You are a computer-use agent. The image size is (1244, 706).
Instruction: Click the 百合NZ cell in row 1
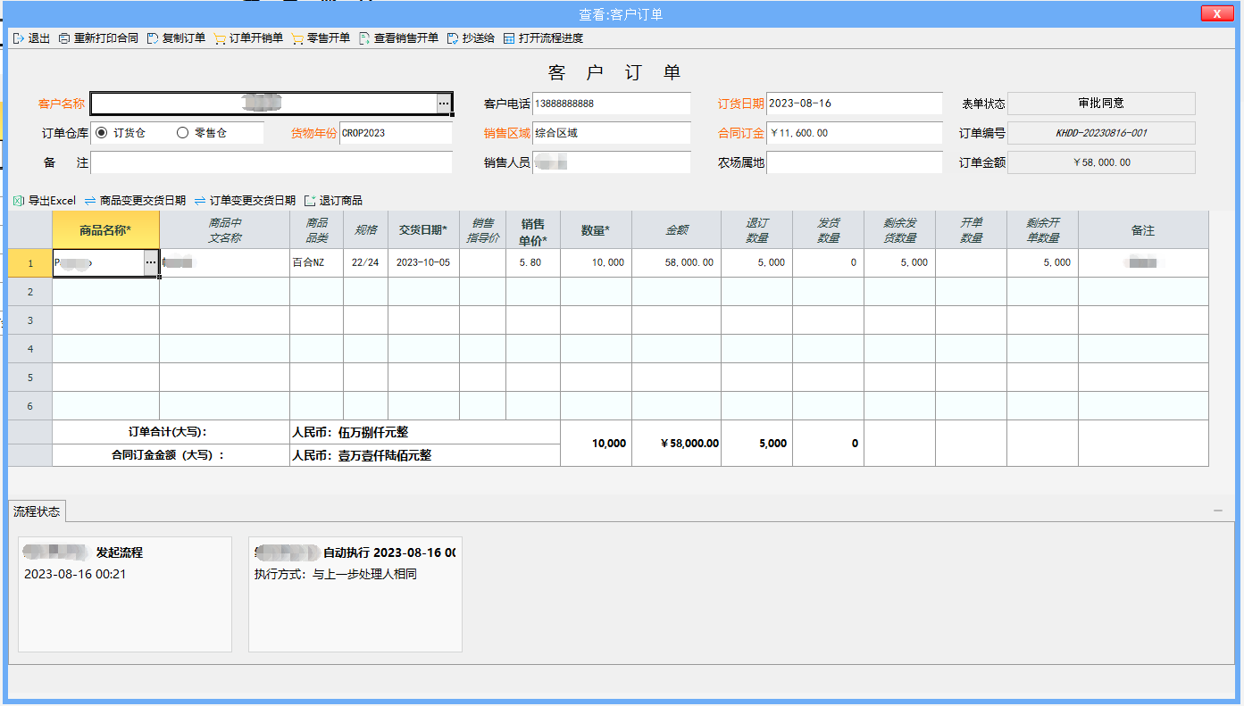(x=316, y=263)
